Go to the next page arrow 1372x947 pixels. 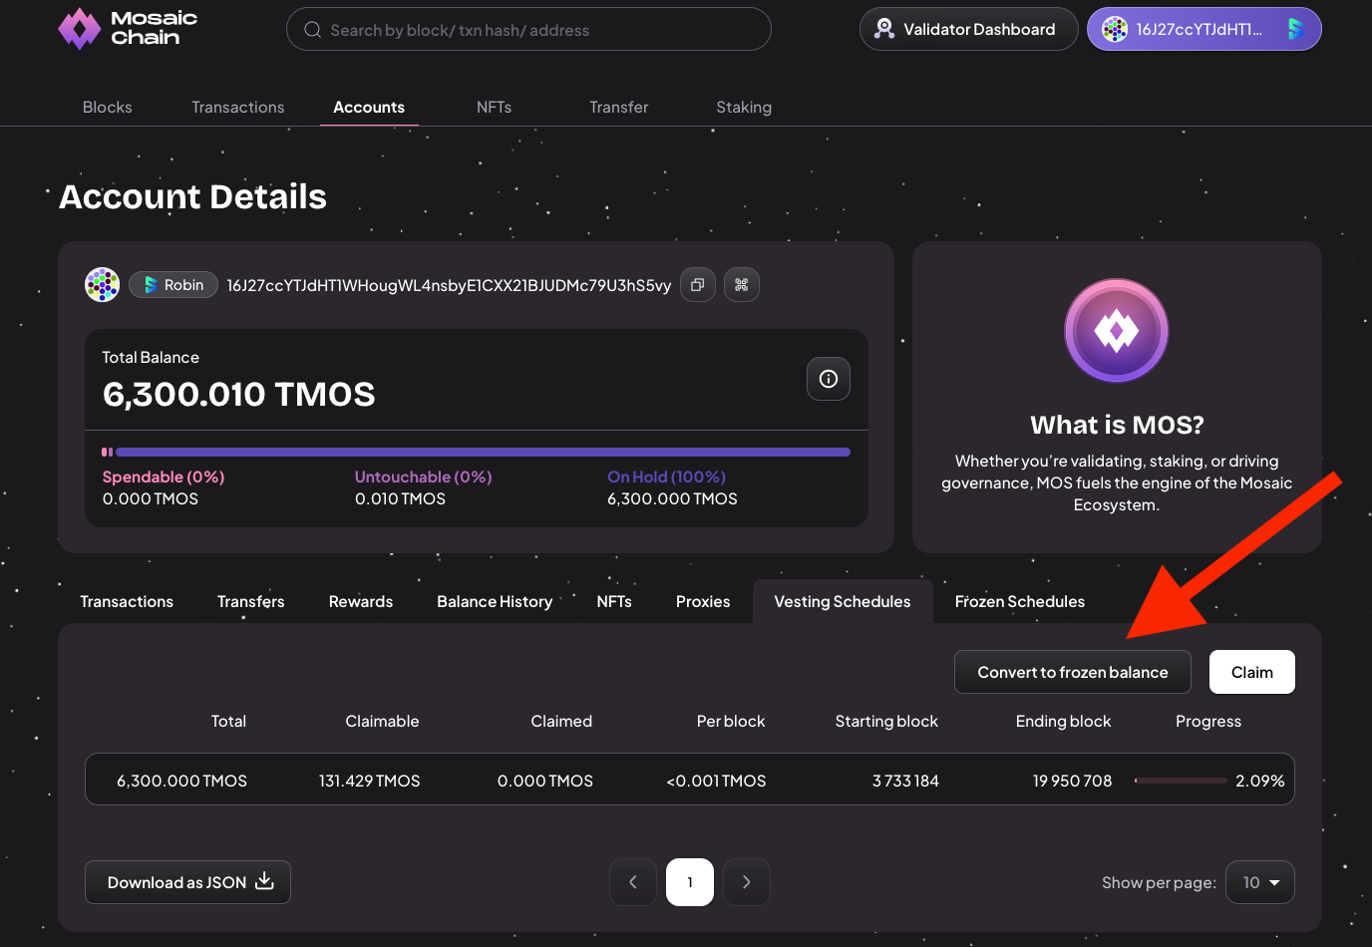point(746,882)
